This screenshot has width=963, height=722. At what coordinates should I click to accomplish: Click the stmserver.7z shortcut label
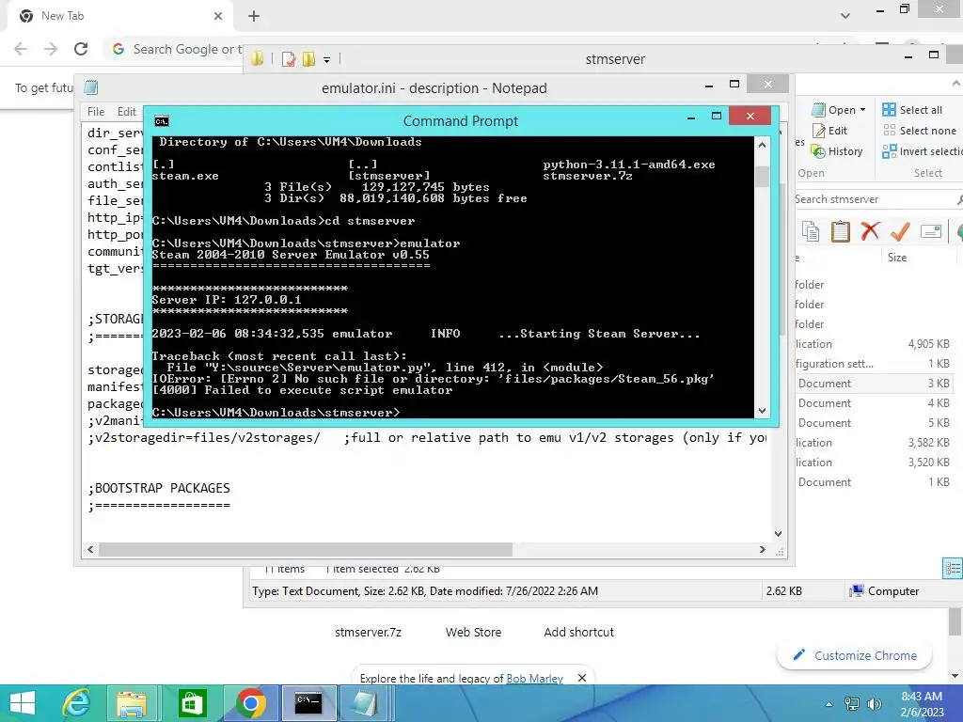(x=369, y=632)
